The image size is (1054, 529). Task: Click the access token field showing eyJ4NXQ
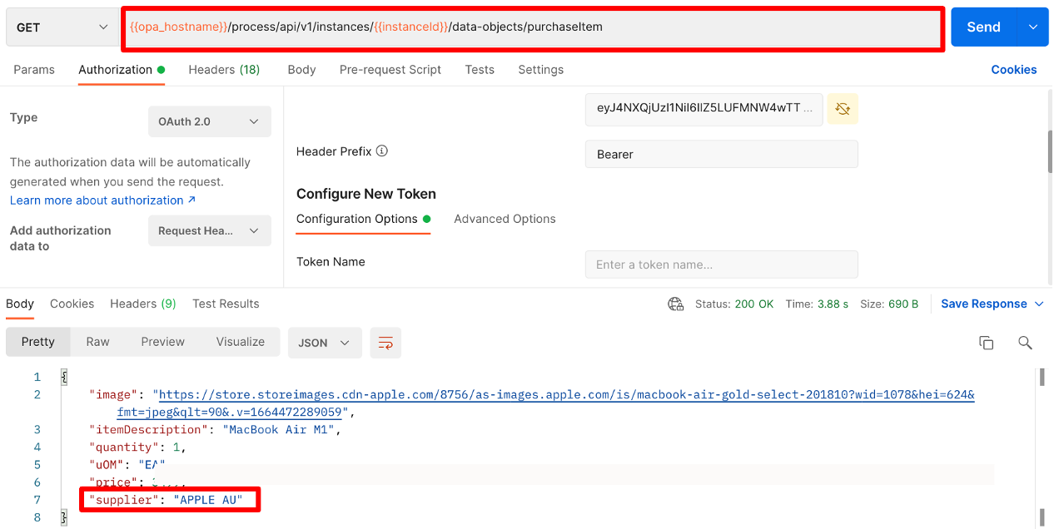[x=703, y=109]
